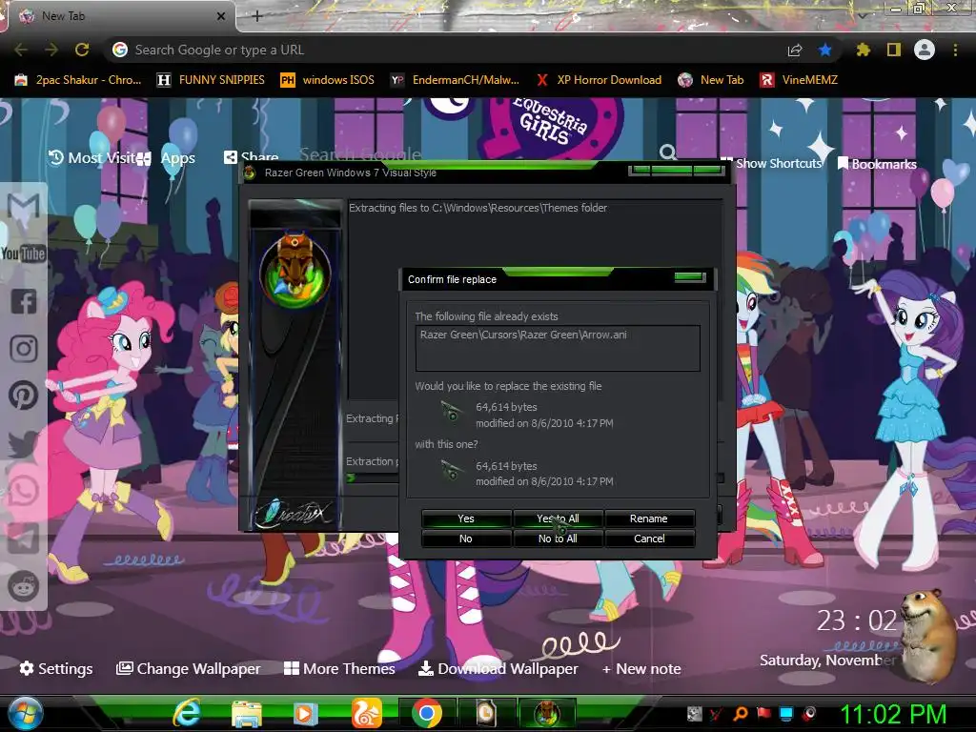The height and width of the screenshot is (732, 976).
Task: Switch to Chrome on the taskbar
Action: (426, 713)
